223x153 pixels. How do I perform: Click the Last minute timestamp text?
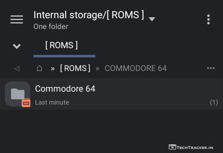click(52, 102)
